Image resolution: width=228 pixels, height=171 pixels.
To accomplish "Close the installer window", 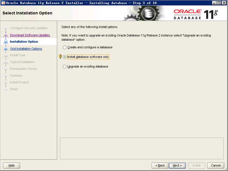I will [224, 3].
